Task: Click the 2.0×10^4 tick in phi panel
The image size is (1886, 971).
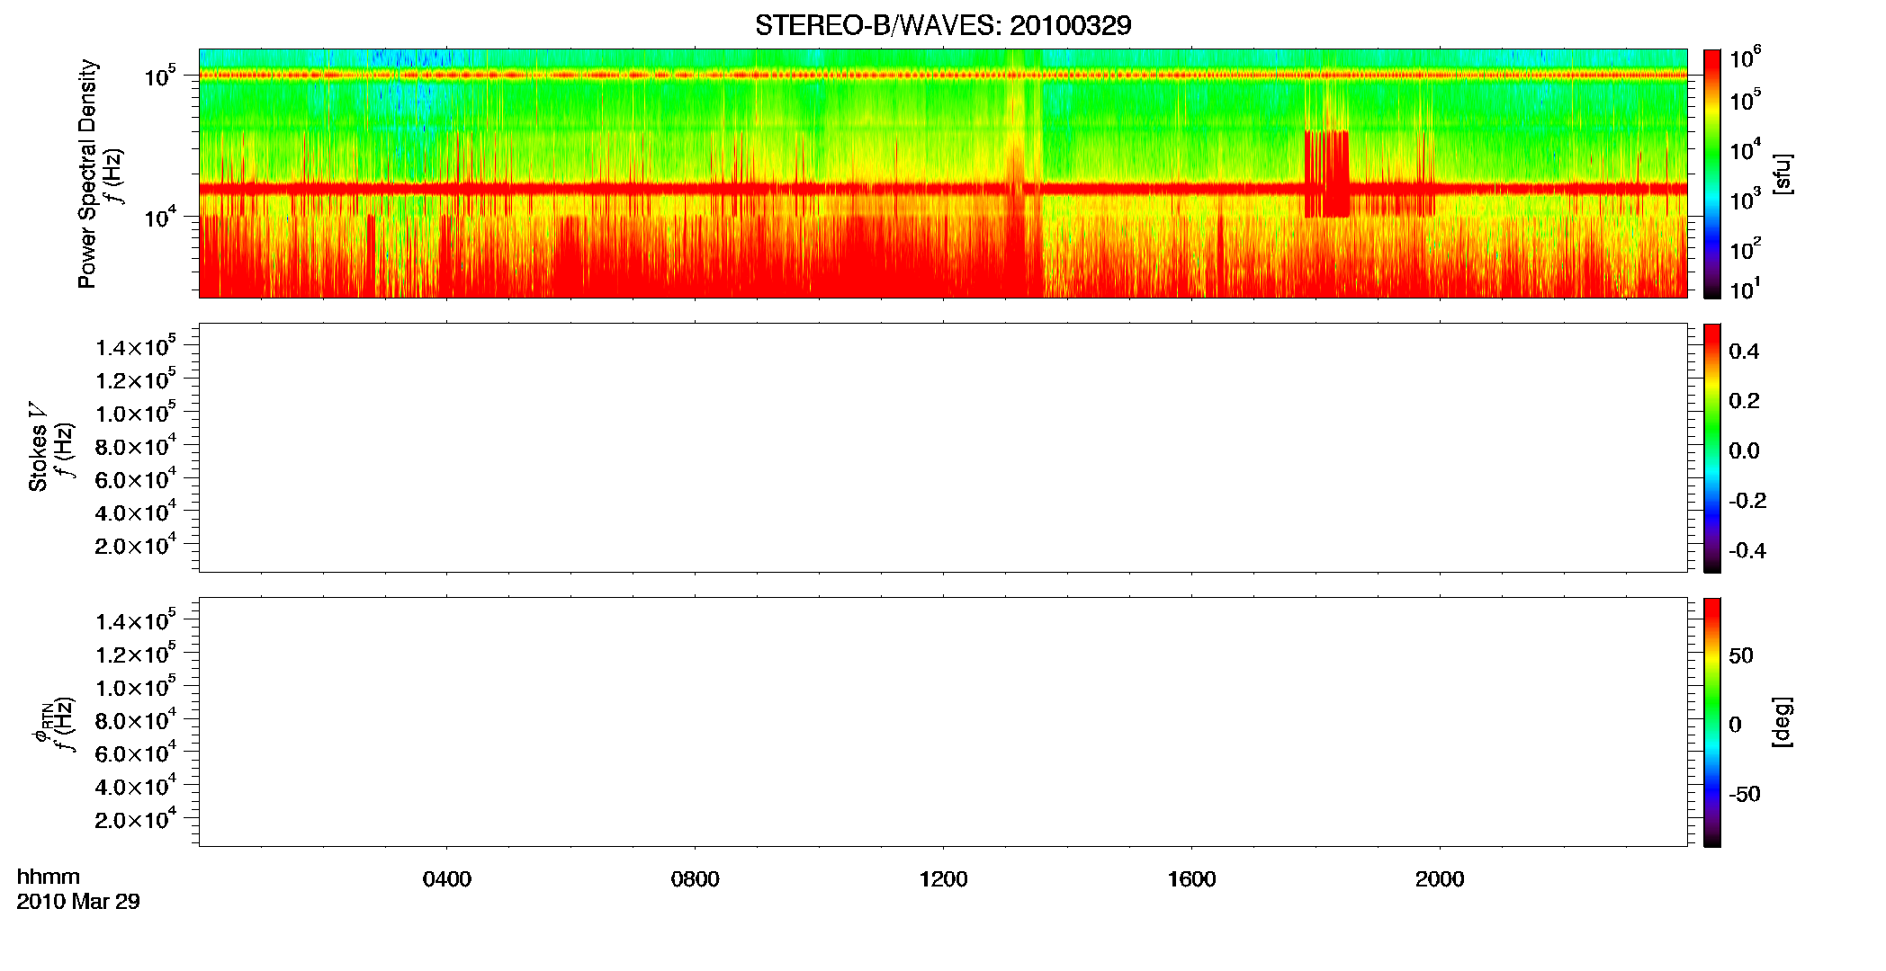Action: pyautogui.click(x=136, y=817)
